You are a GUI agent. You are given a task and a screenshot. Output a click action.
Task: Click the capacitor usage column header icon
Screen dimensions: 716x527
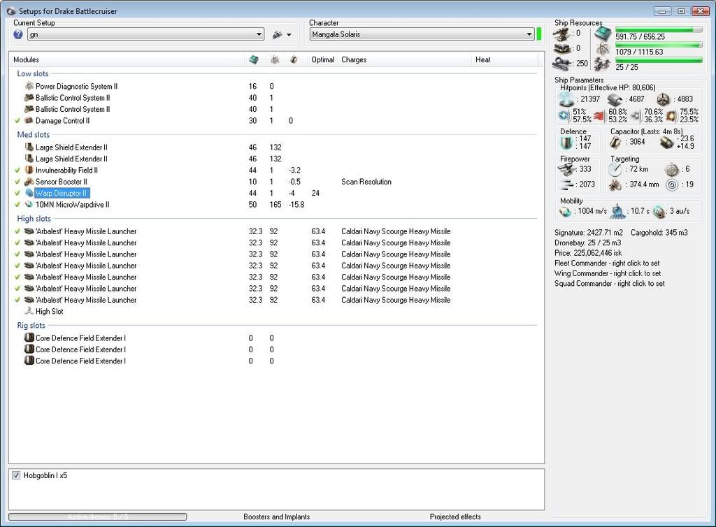pos(294,60)
